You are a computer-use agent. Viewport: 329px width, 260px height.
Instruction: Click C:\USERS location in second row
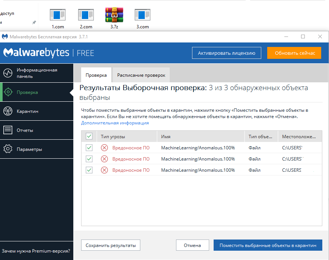[293, 159]
